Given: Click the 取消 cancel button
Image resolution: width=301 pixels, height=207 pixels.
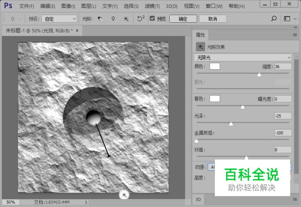Looking at the screenshot, I should pyautogui.click(x=213, y=19).
